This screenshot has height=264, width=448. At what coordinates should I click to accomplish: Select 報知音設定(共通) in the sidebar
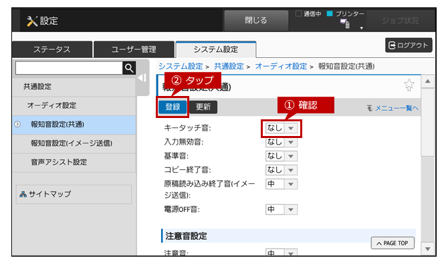coord(74,125)
